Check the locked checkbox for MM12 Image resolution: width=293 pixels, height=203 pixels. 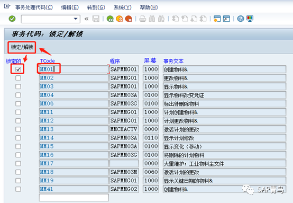click(x=18, y=121)
